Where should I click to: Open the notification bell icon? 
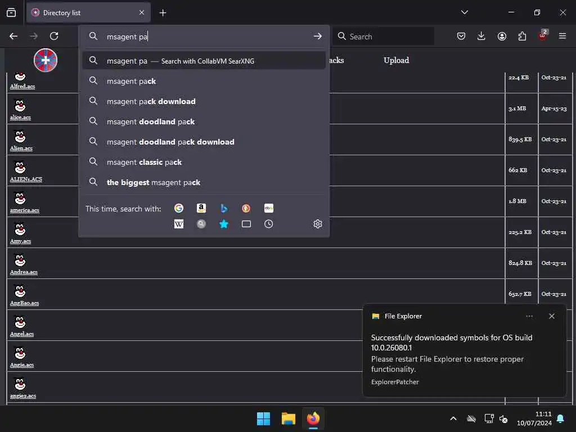(561, 418)
